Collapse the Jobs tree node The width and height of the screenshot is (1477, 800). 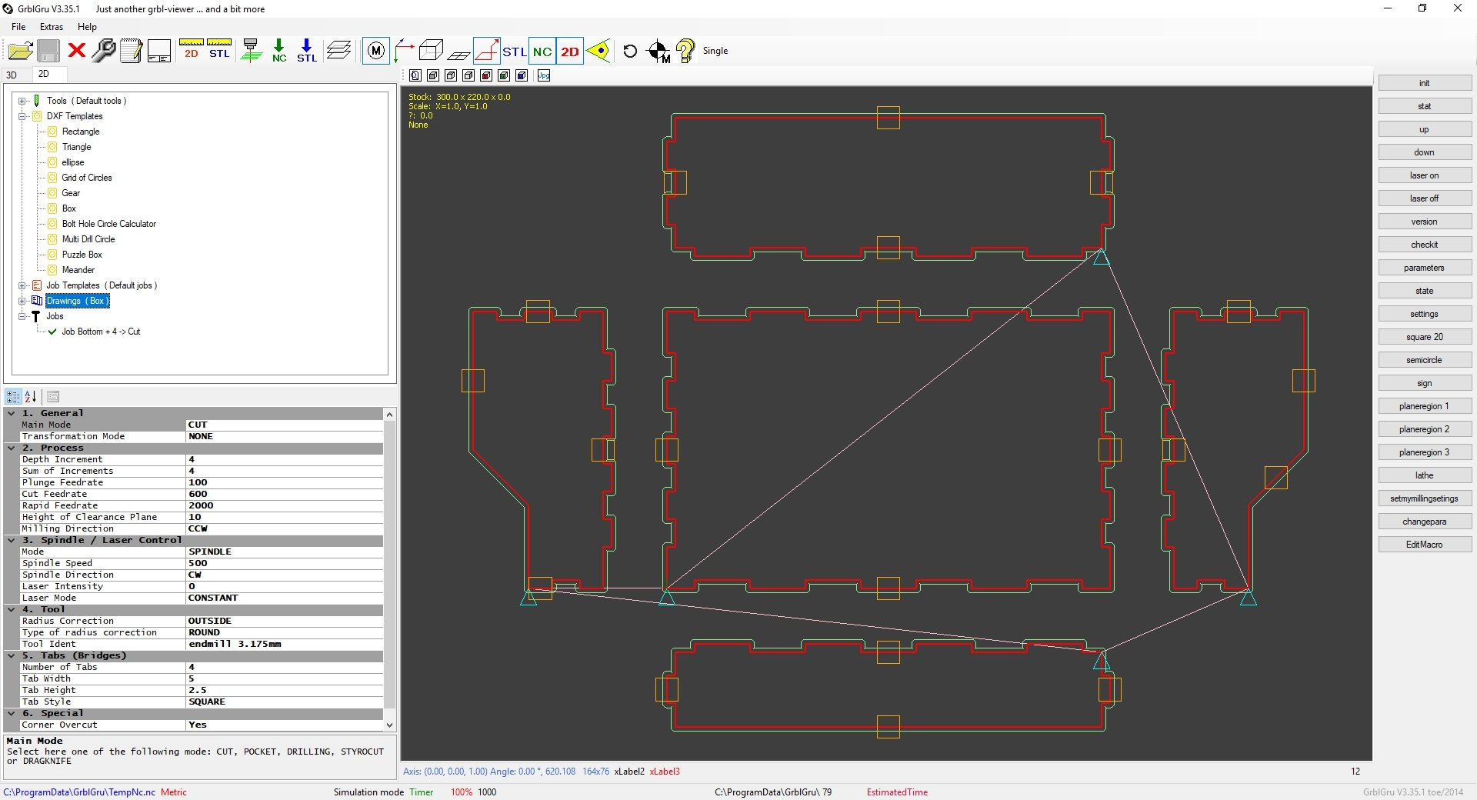click(x=22, y=316)
